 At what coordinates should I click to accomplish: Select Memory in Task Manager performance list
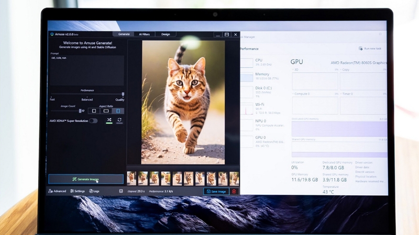pyautogui.click(x=263, y=76)
